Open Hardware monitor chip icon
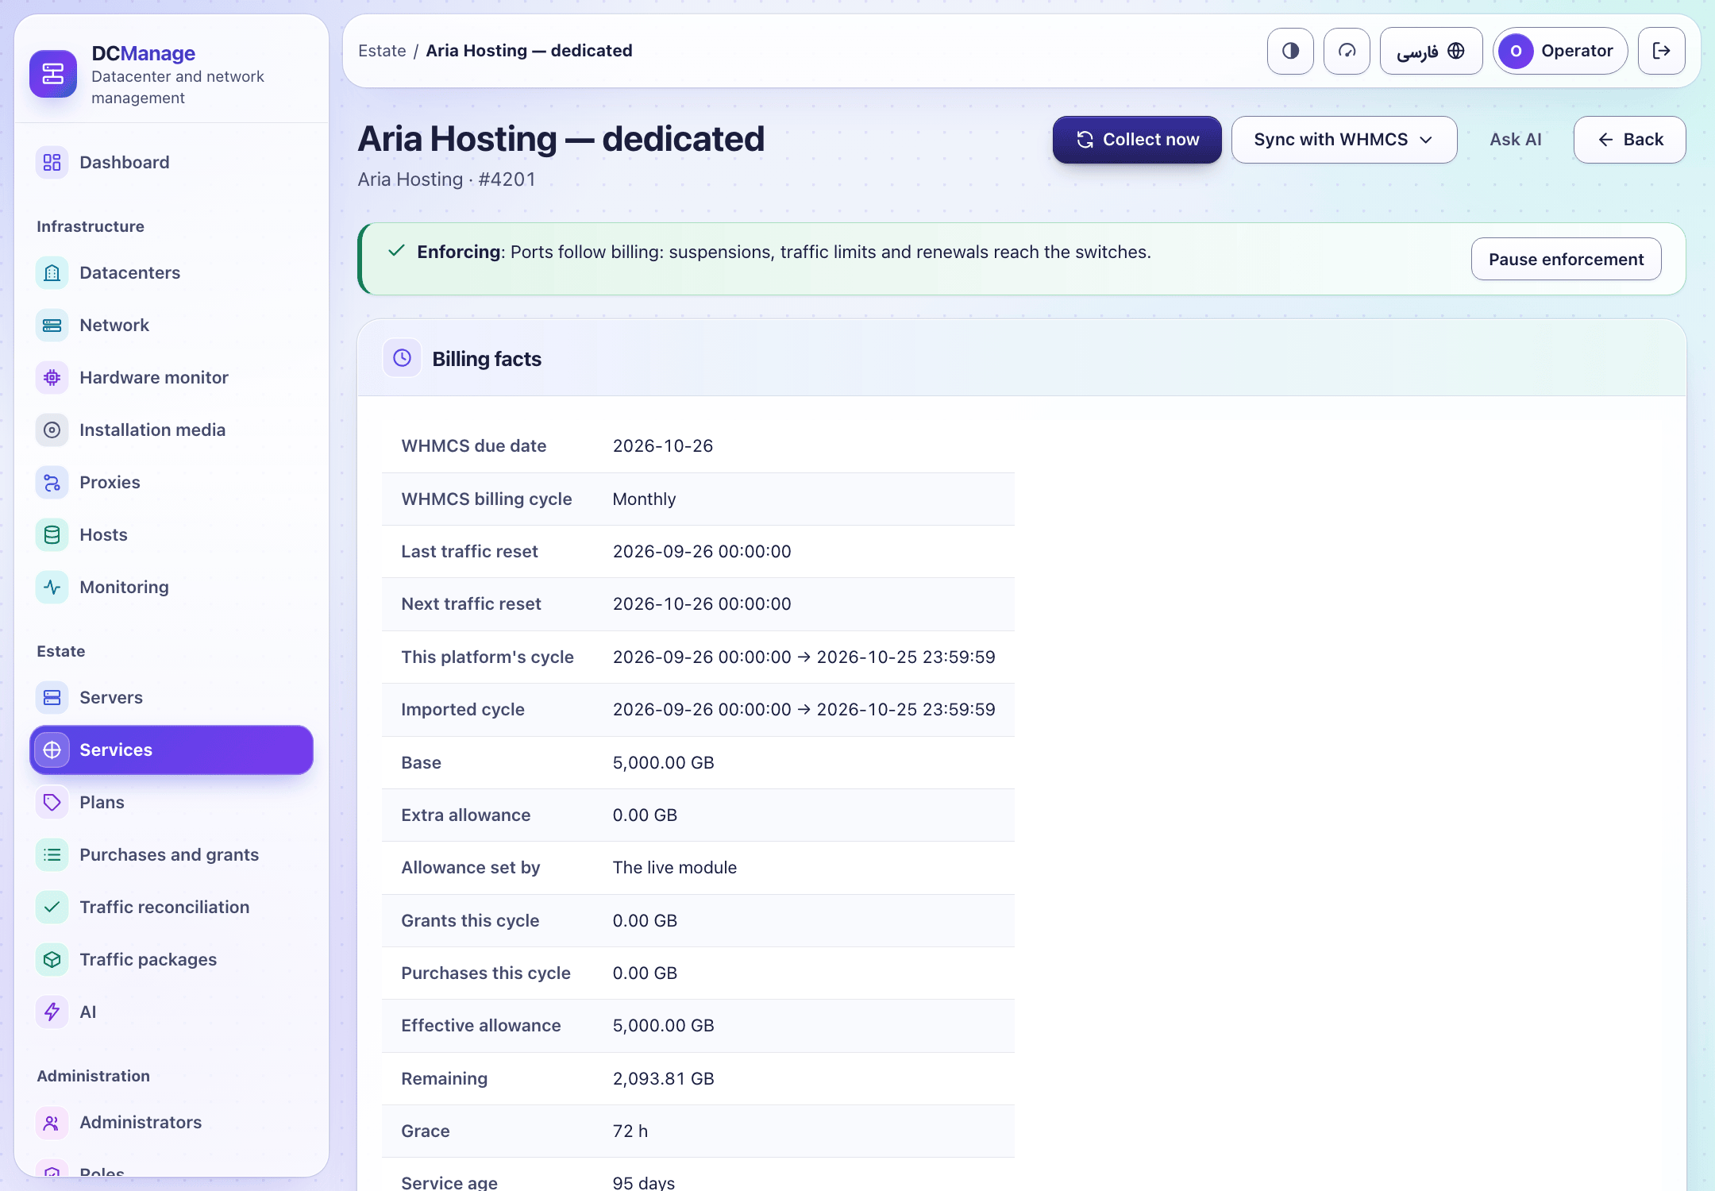Screen dimensions: 1715x1191 coord(52,377)
